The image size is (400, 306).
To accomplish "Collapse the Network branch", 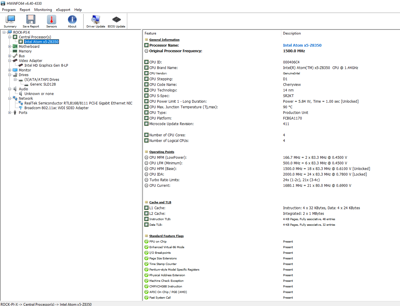I will point(10,98).
